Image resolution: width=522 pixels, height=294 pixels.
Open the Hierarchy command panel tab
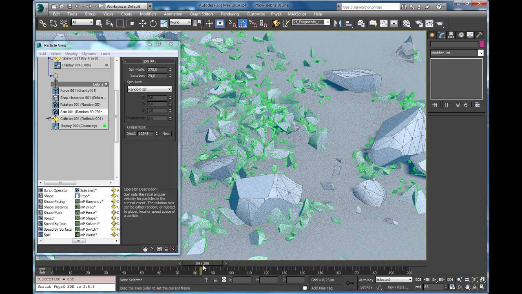pos(451,35)
